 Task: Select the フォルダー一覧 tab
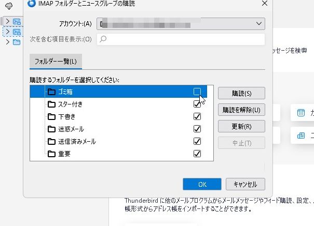pos(56,62)
